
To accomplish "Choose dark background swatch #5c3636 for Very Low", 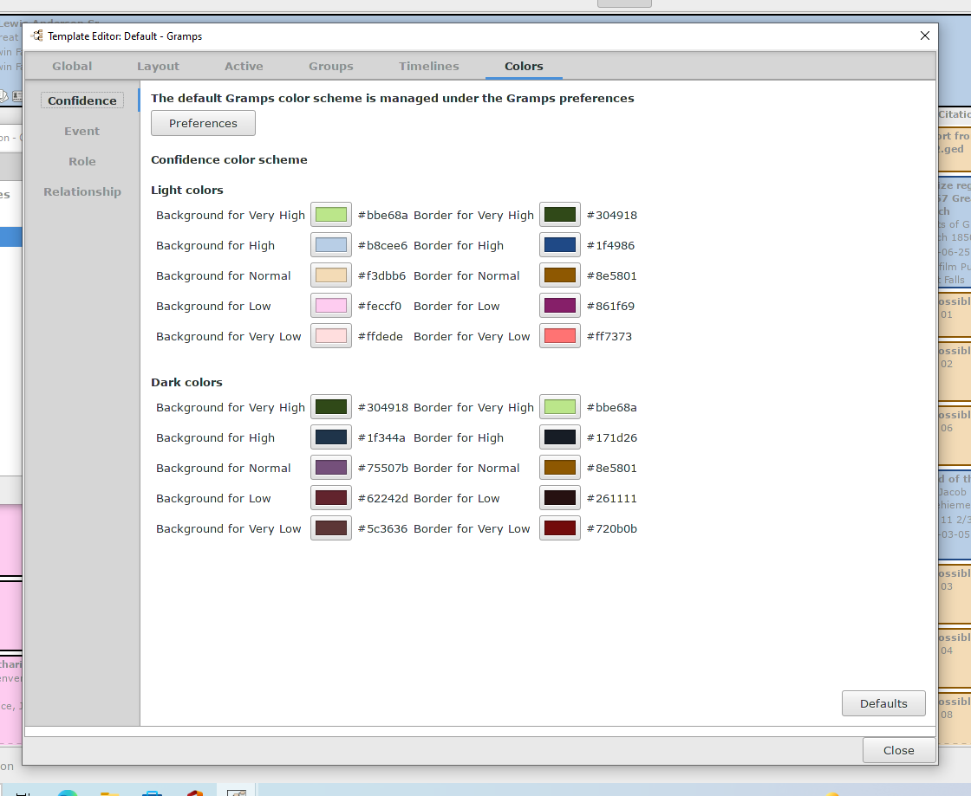I will tap(331, 528).
